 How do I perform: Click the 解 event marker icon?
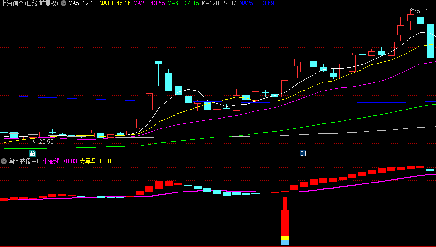click(x=33, y=154)
